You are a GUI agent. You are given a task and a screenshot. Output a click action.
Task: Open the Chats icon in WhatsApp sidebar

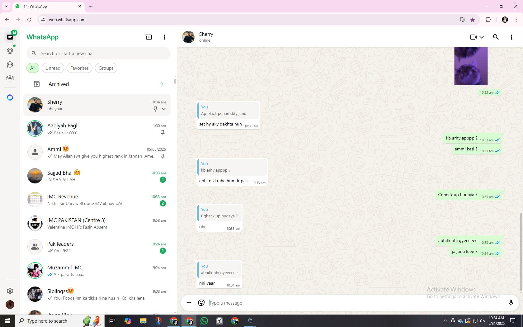click(10, 37)
